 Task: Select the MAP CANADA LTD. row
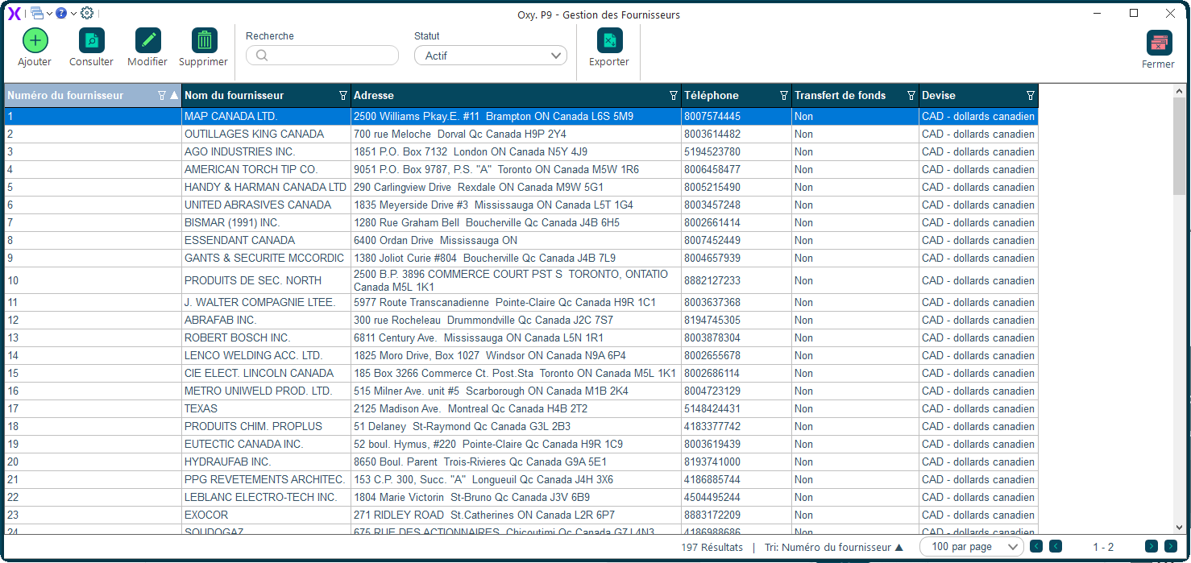point(521,117)
